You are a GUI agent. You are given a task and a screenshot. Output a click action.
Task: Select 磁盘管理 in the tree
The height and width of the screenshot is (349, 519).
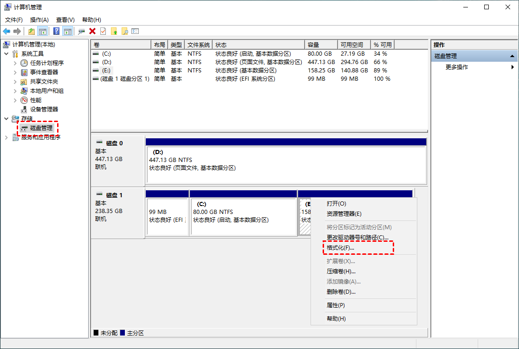[37, 128]
